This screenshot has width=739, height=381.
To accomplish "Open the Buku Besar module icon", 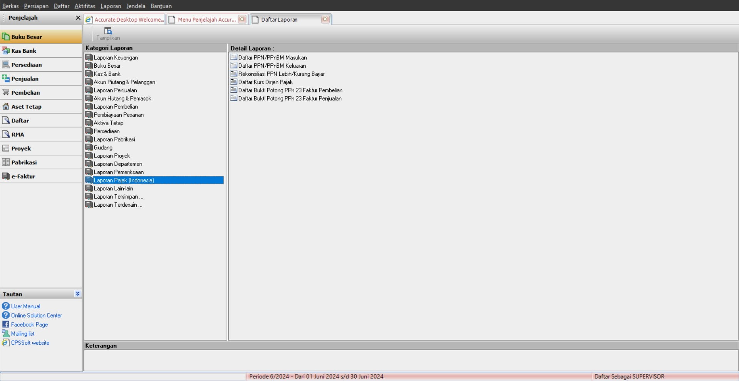I will pyautogui.click(x=6, y=37).
